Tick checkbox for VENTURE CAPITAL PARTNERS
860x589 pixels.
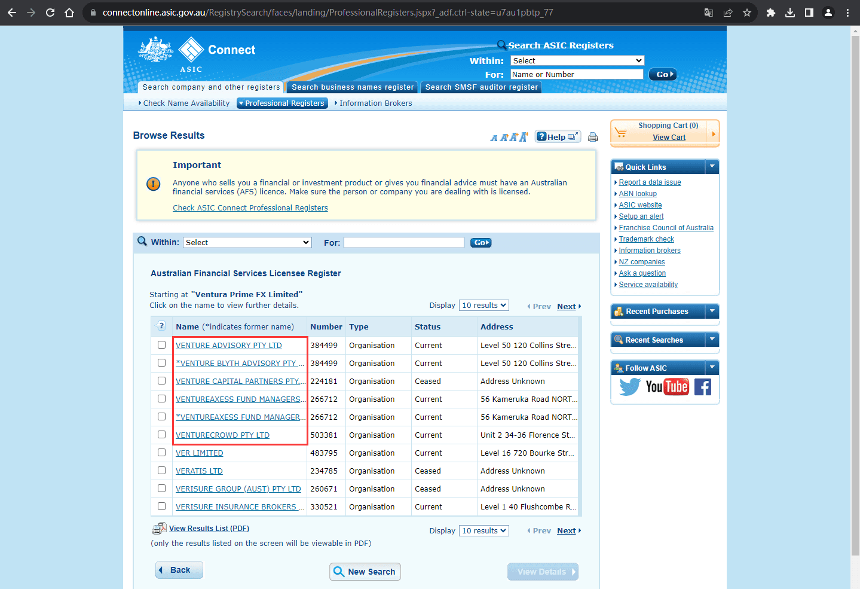(x=161, y=381)
